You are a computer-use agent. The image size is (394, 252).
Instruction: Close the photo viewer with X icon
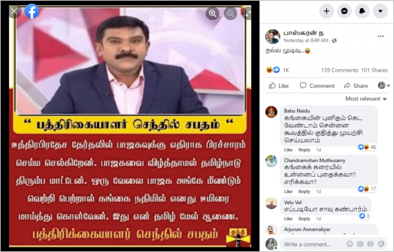pyautogui.click(x=14, y=11)
